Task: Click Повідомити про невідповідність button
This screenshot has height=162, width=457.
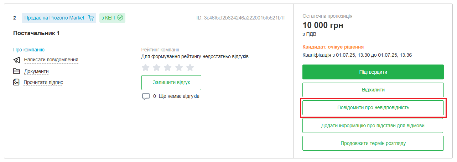Action: tap(373, 108)
